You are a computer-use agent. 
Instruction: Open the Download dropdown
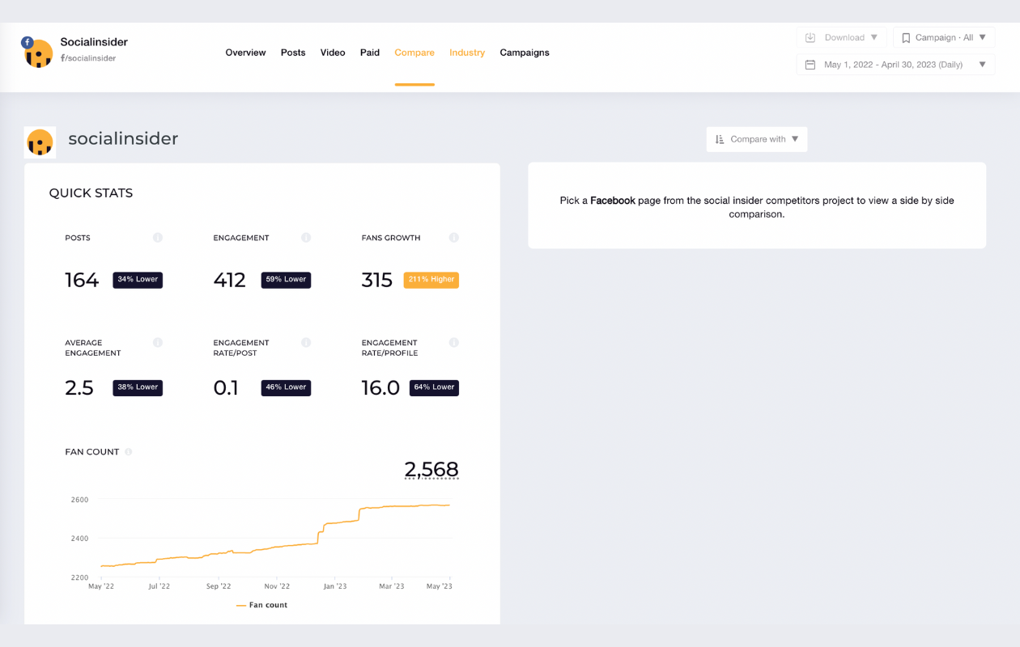[x=842, y=37]
